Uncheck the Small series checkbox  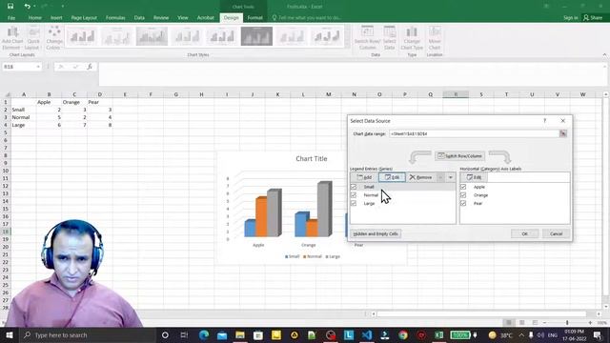[x=354, y=187]
